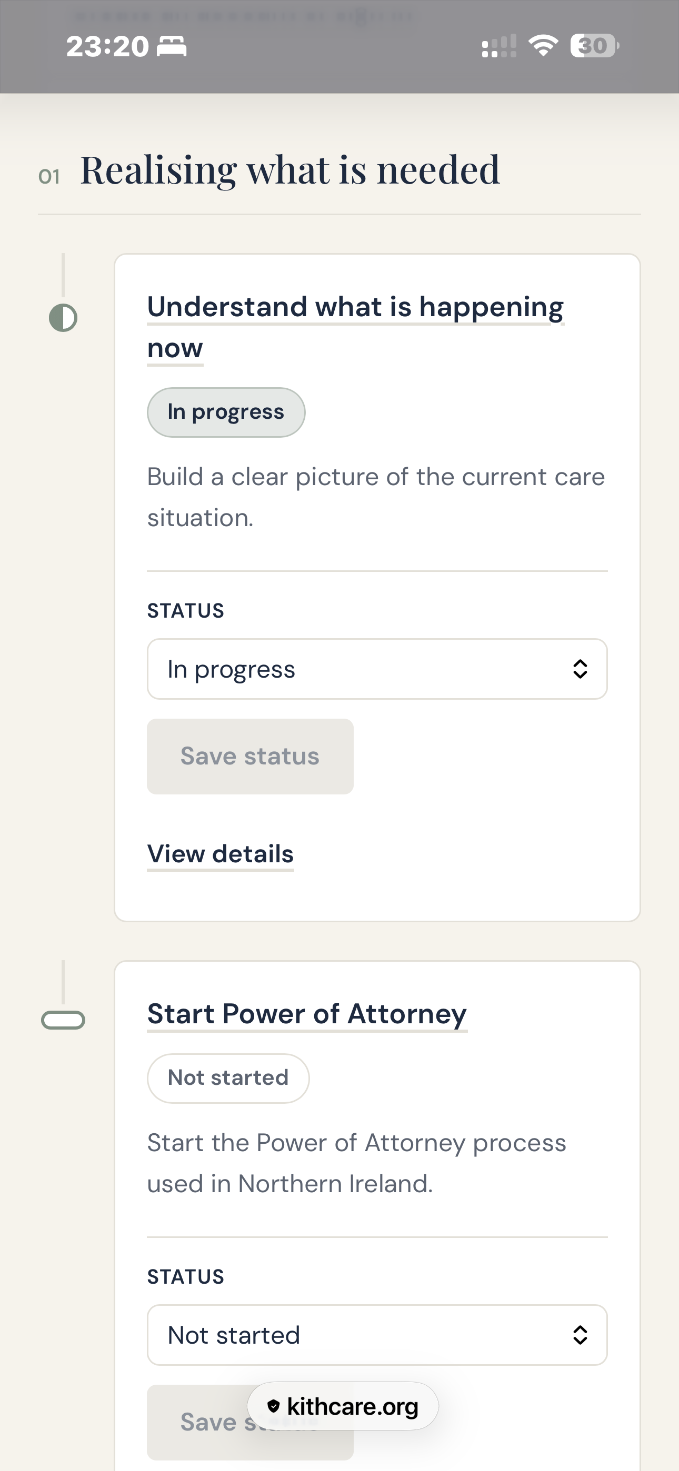The height and width of the screenshot is (1471, 679).
Task: Click the View details link
Action: (x=221, y=854)
